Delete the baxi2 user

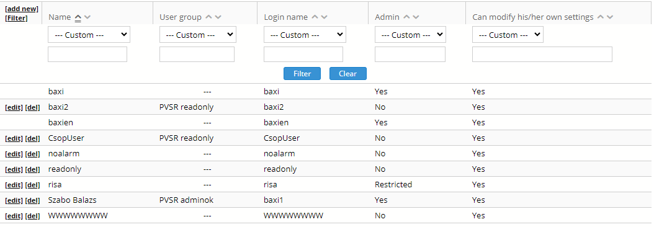pyautogui.click(x=32, y=107)
